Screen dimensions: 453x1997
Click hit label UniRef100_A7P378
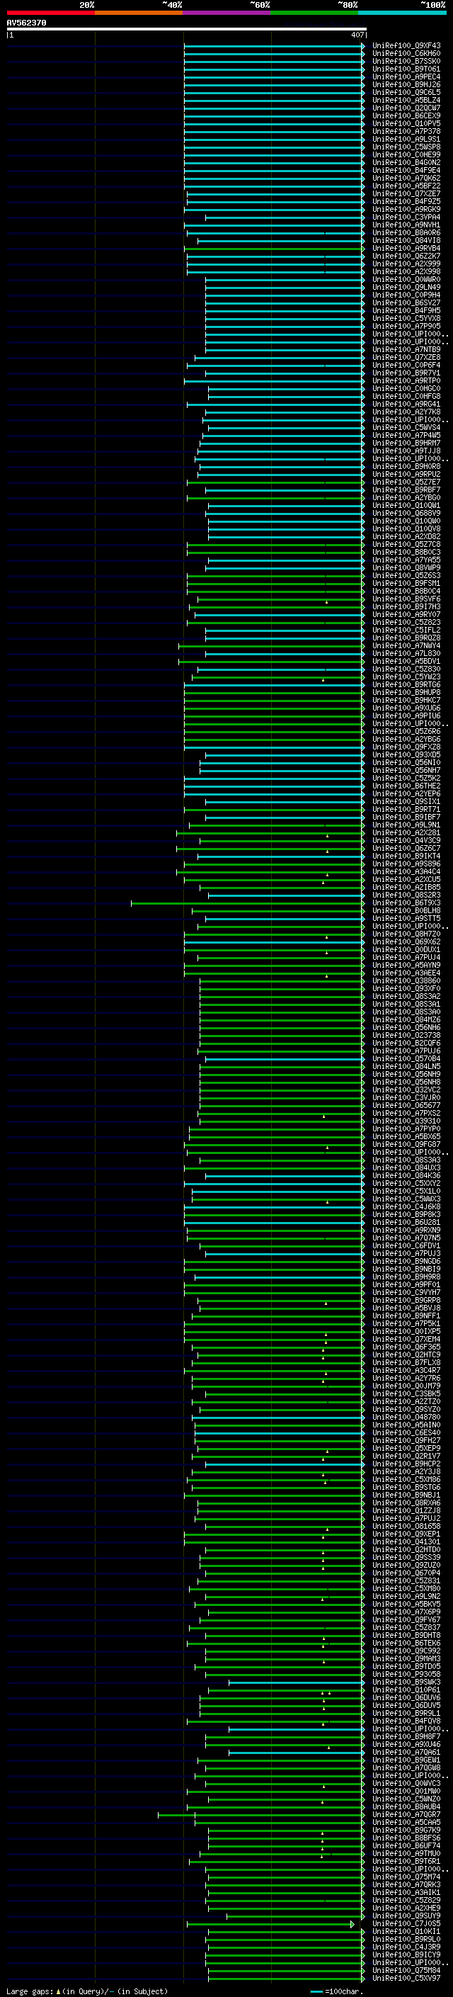point(406,131)
